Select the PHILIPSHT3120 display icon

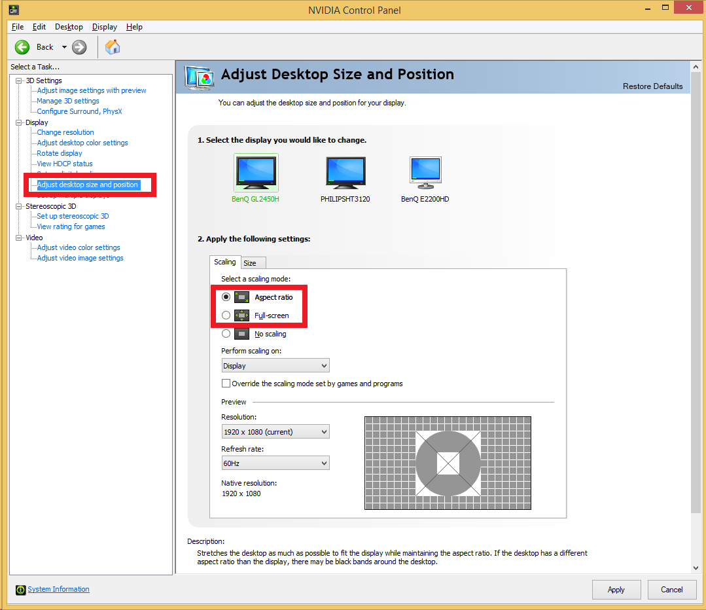coord(345,173)
